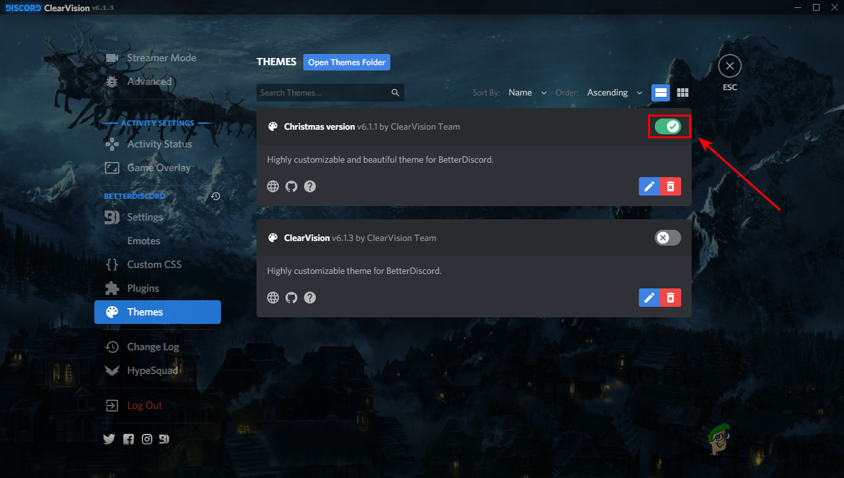Disable the Christmas version theme
Screen dimensions: 844x478
[668, 126]
